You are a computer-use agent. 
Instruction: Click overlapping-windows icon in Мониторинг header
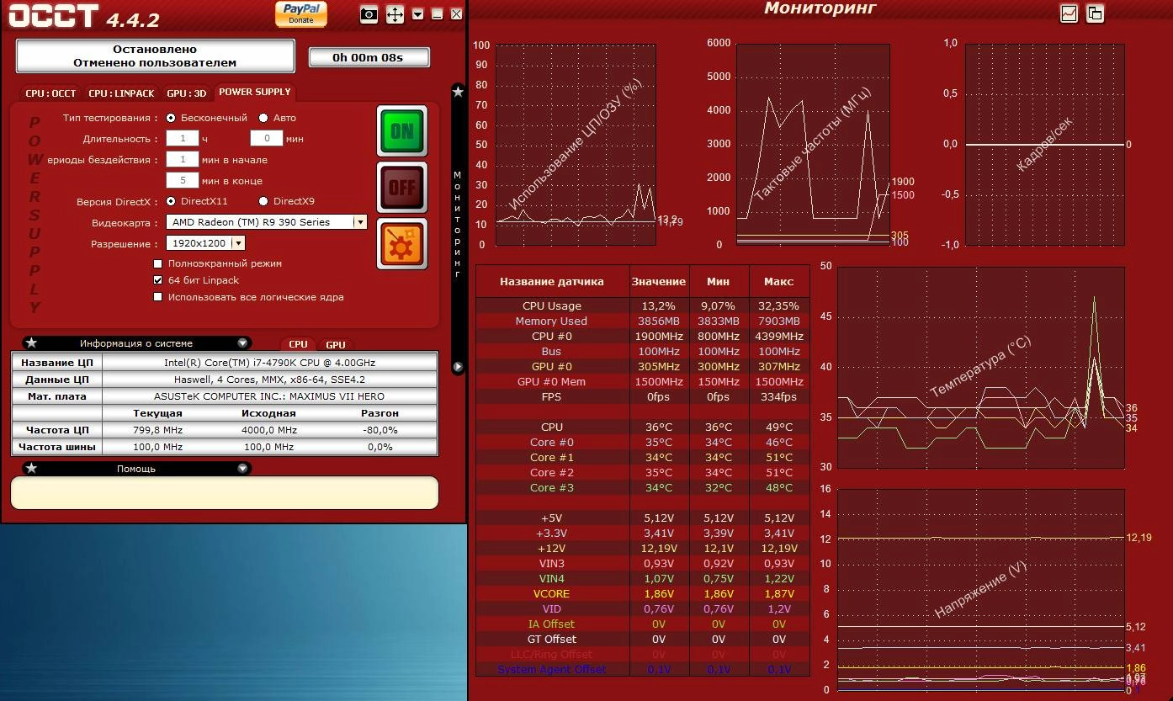click(x=1095, y=13)
